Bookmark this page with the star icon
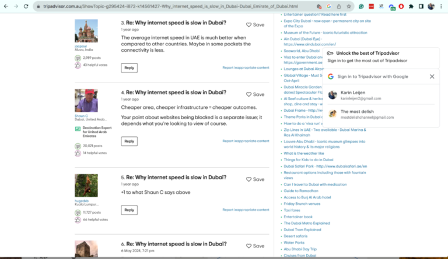Screen dimensions: 448x259 pyautogui.click(x=349, y=6)
